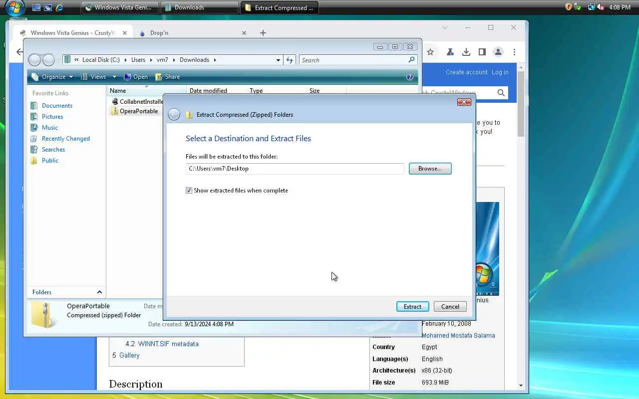Cancel the extraction wizard
The image size is (639, 399).
click(450, 307)
